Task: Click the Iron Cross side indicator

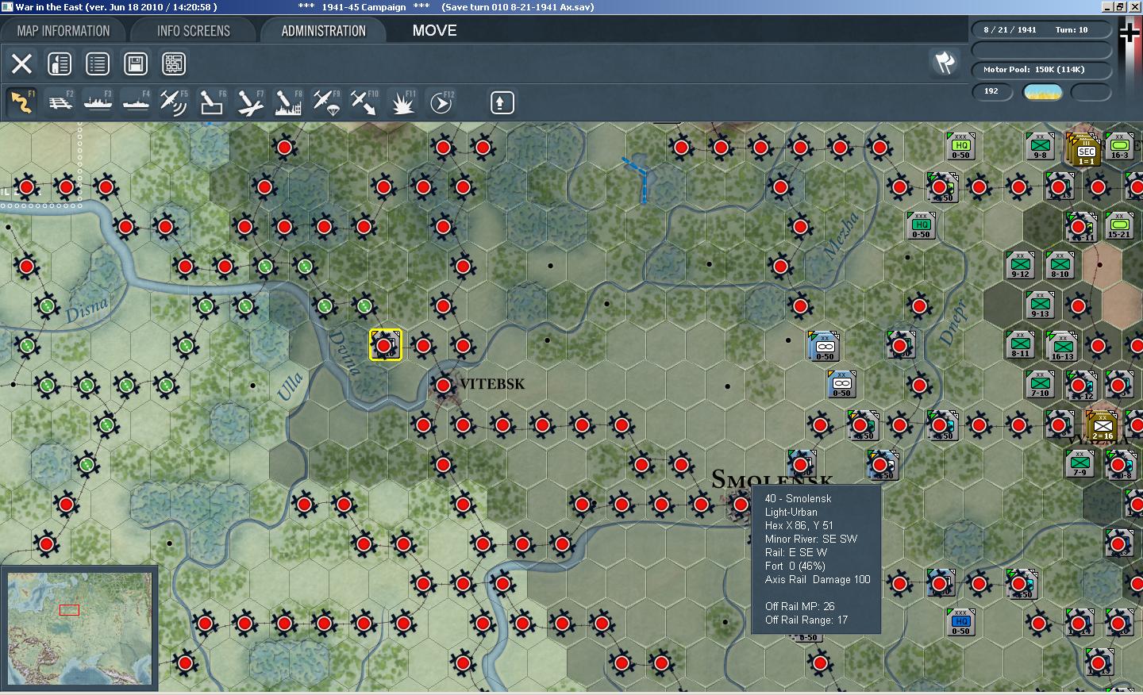Action: pos(1130,33)
